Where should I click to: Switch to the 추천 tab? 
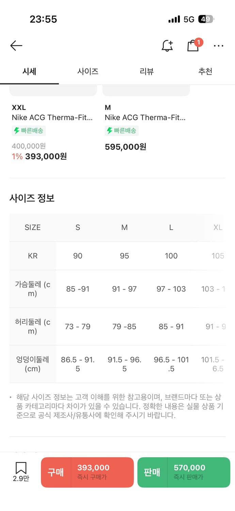tap(205, 72)
